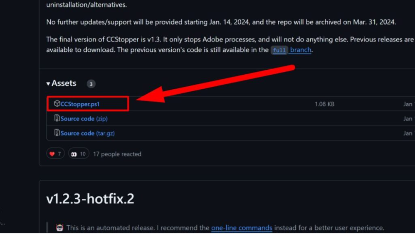Image resolution: width=415 pixels, height=234 pixels.
Task: Download the CCStopper.ps1 asset
Action: [x=80, y=104]
